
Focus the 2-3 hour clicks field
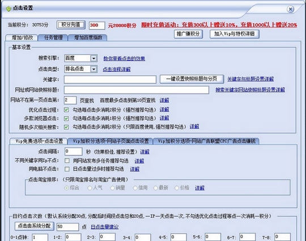(x=107, y=237)
